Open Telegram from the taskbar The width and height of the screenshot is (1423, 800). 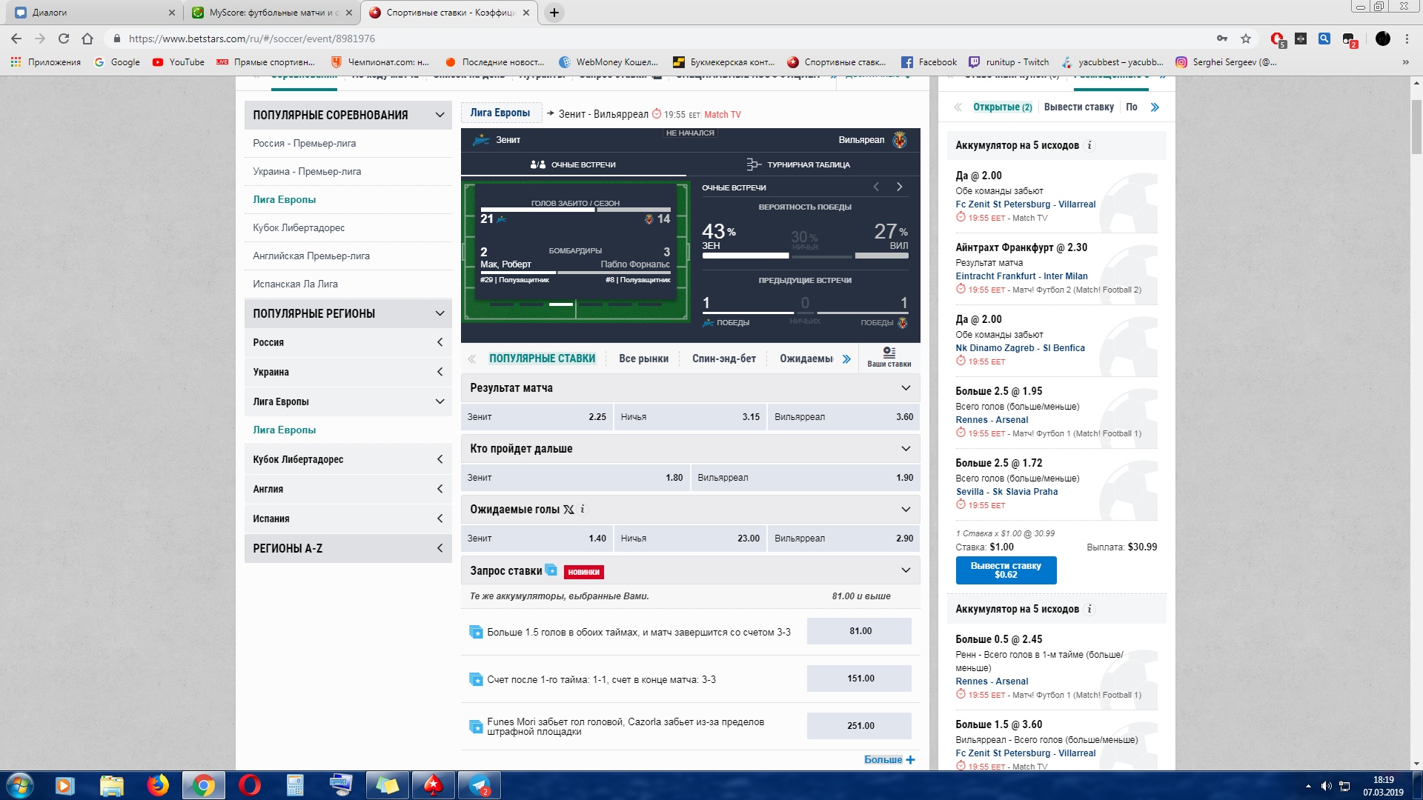coord(480,785)
